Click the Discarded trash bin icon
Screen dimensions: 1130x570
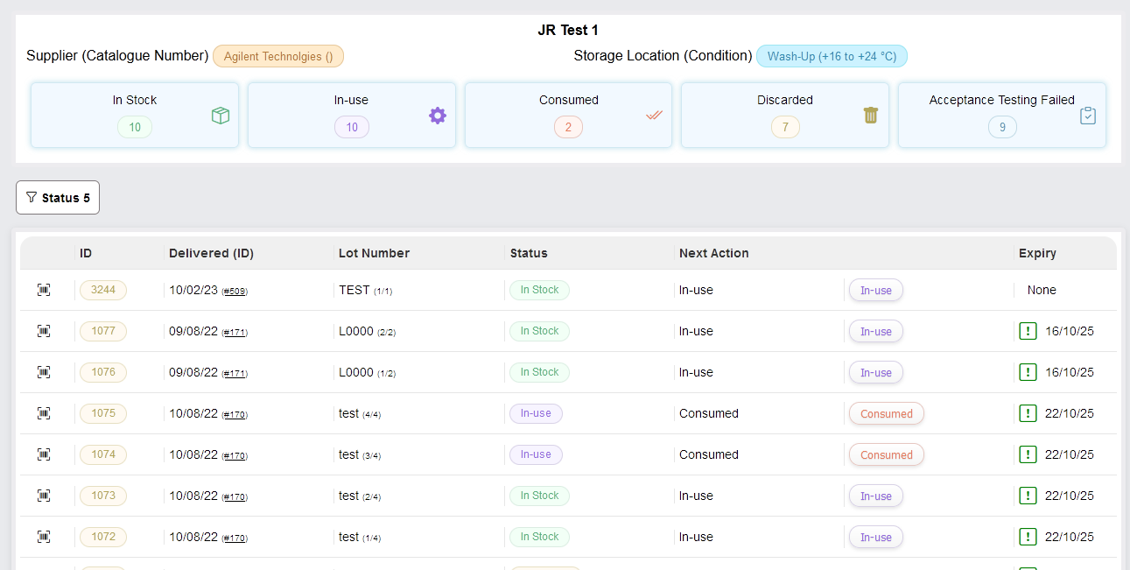coord(871,116)
